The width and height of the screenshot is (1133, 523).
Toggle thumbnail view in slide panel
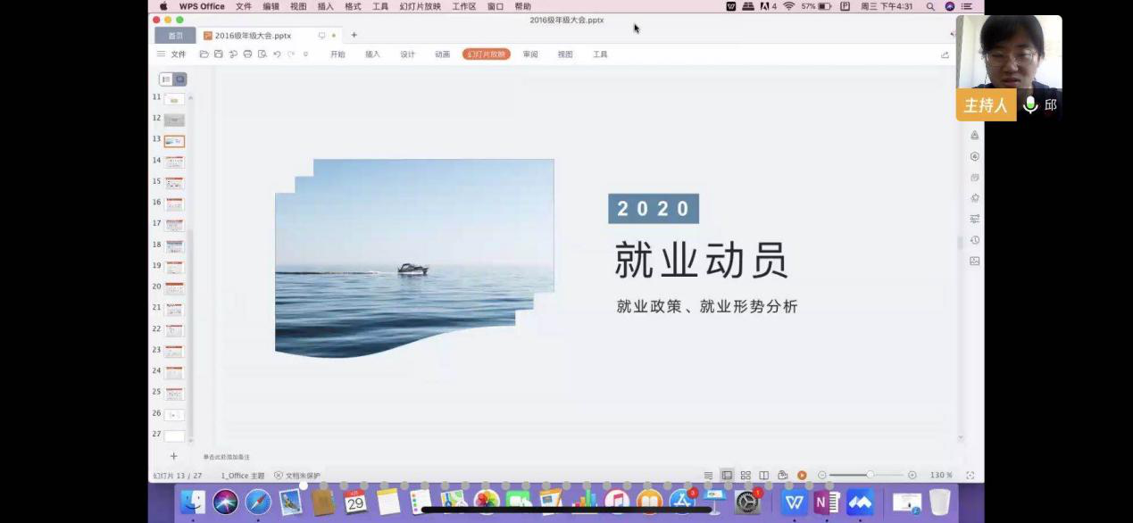coord(179,79)
